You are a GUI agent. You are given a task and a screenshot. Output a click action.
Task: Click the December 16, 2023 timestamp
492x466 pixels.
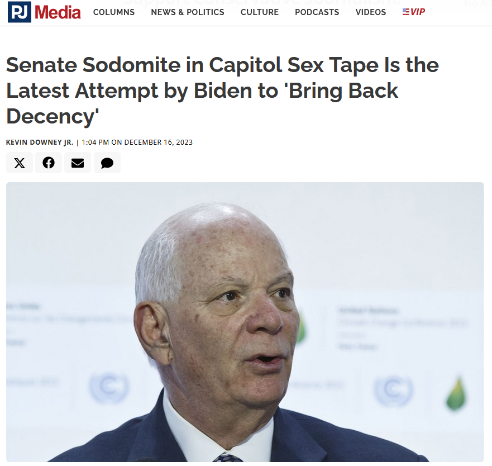[x=158, y=142]
